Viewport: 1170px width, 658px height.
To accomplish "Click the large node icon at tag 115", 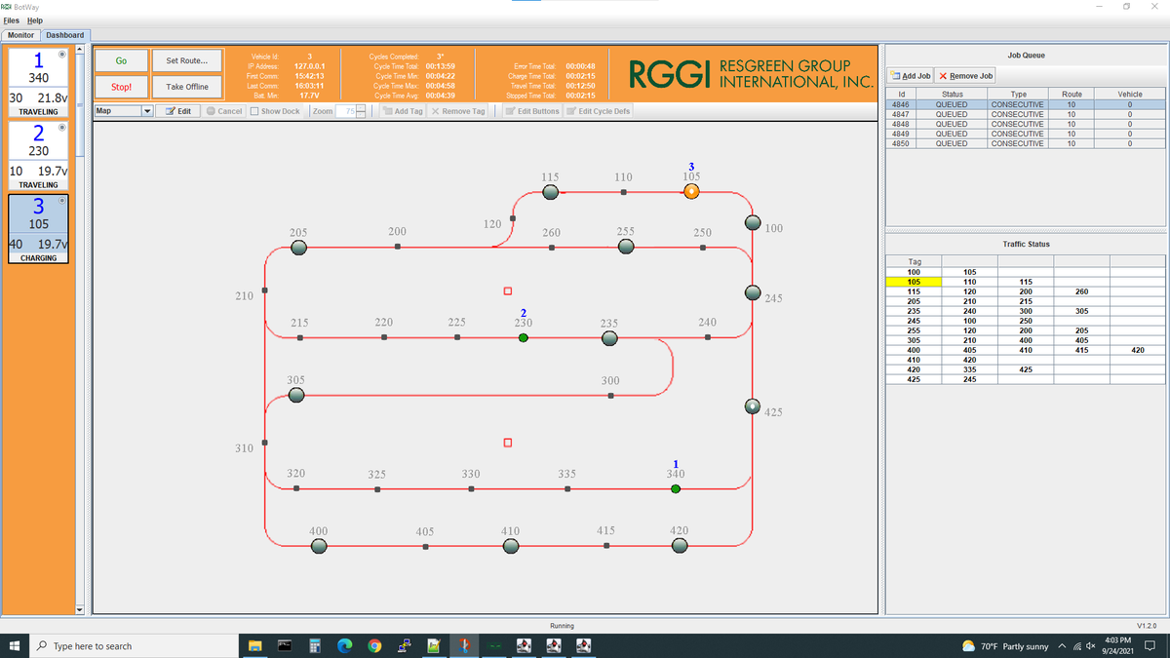I will click(x=550, y=193).
